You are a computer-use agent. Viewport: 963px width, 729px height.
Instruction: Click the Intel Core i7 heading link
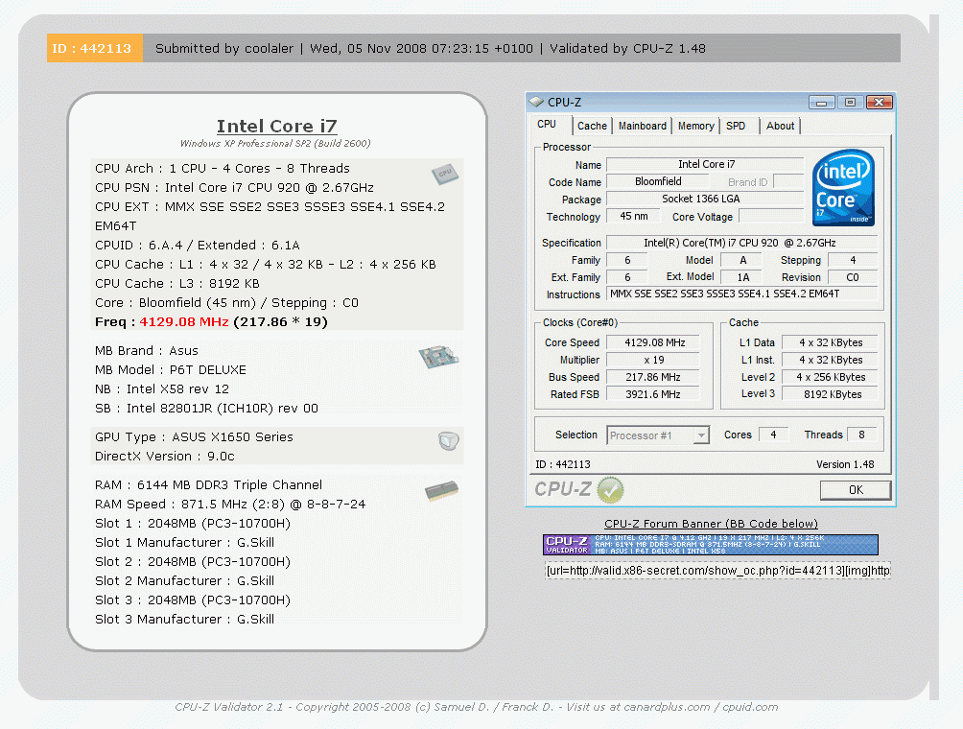(276, 126)
